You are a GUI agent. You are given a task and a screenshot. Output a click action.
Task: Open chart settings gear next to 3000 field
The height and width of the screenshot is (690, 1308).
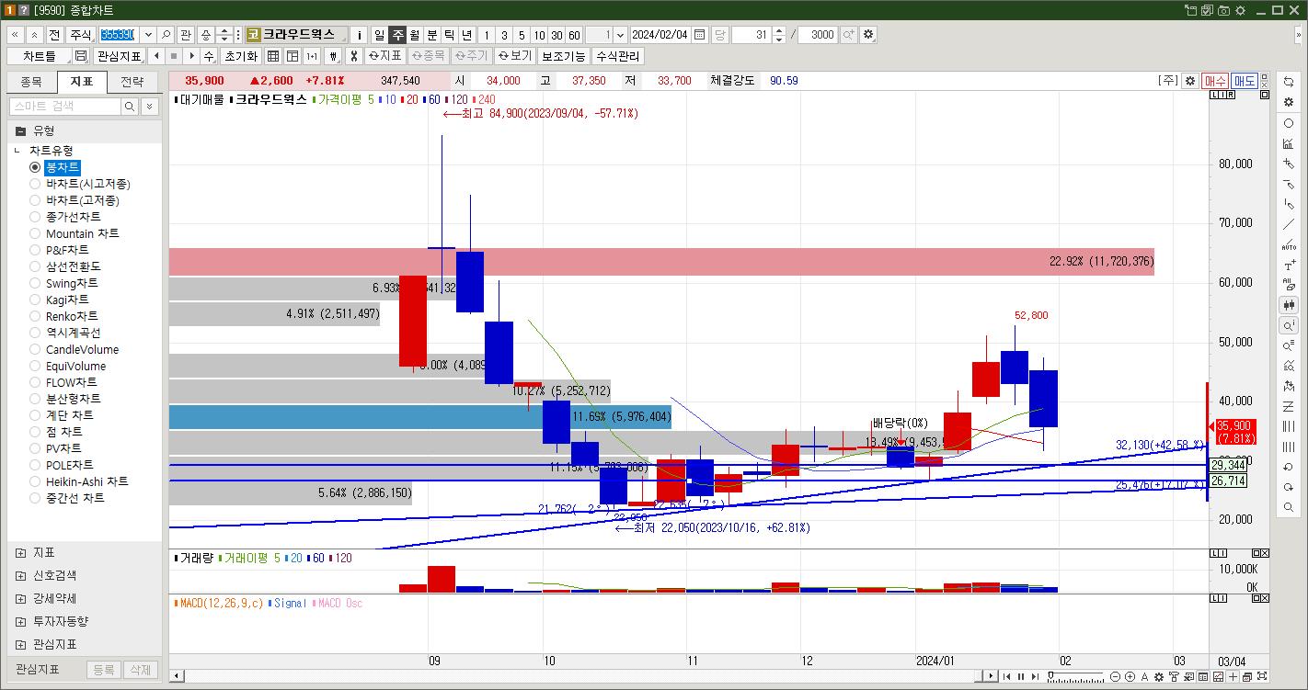click(868, 35)
